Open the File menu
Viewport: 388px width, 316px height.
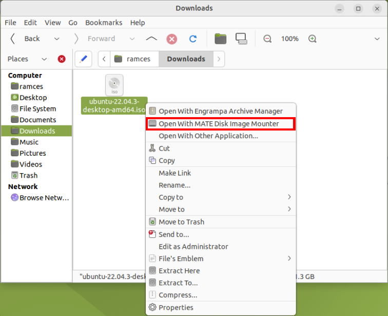point(10,23)
